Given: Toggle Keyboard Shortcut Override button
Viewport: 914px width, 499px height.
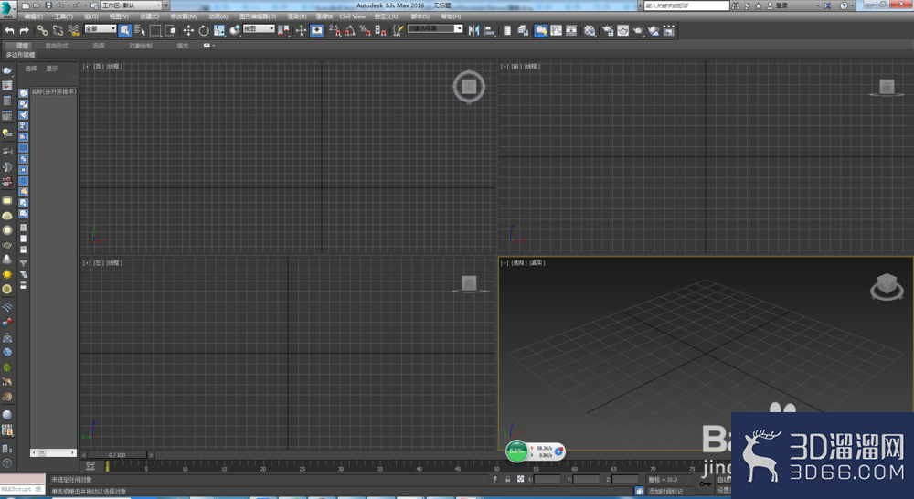Looking at the screenshot, I should coord(316,30).
